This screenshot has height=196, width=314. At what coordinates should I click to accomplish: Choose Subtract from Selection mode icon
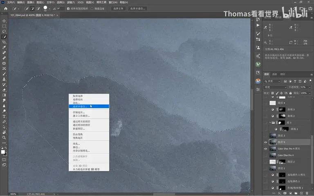38,9
